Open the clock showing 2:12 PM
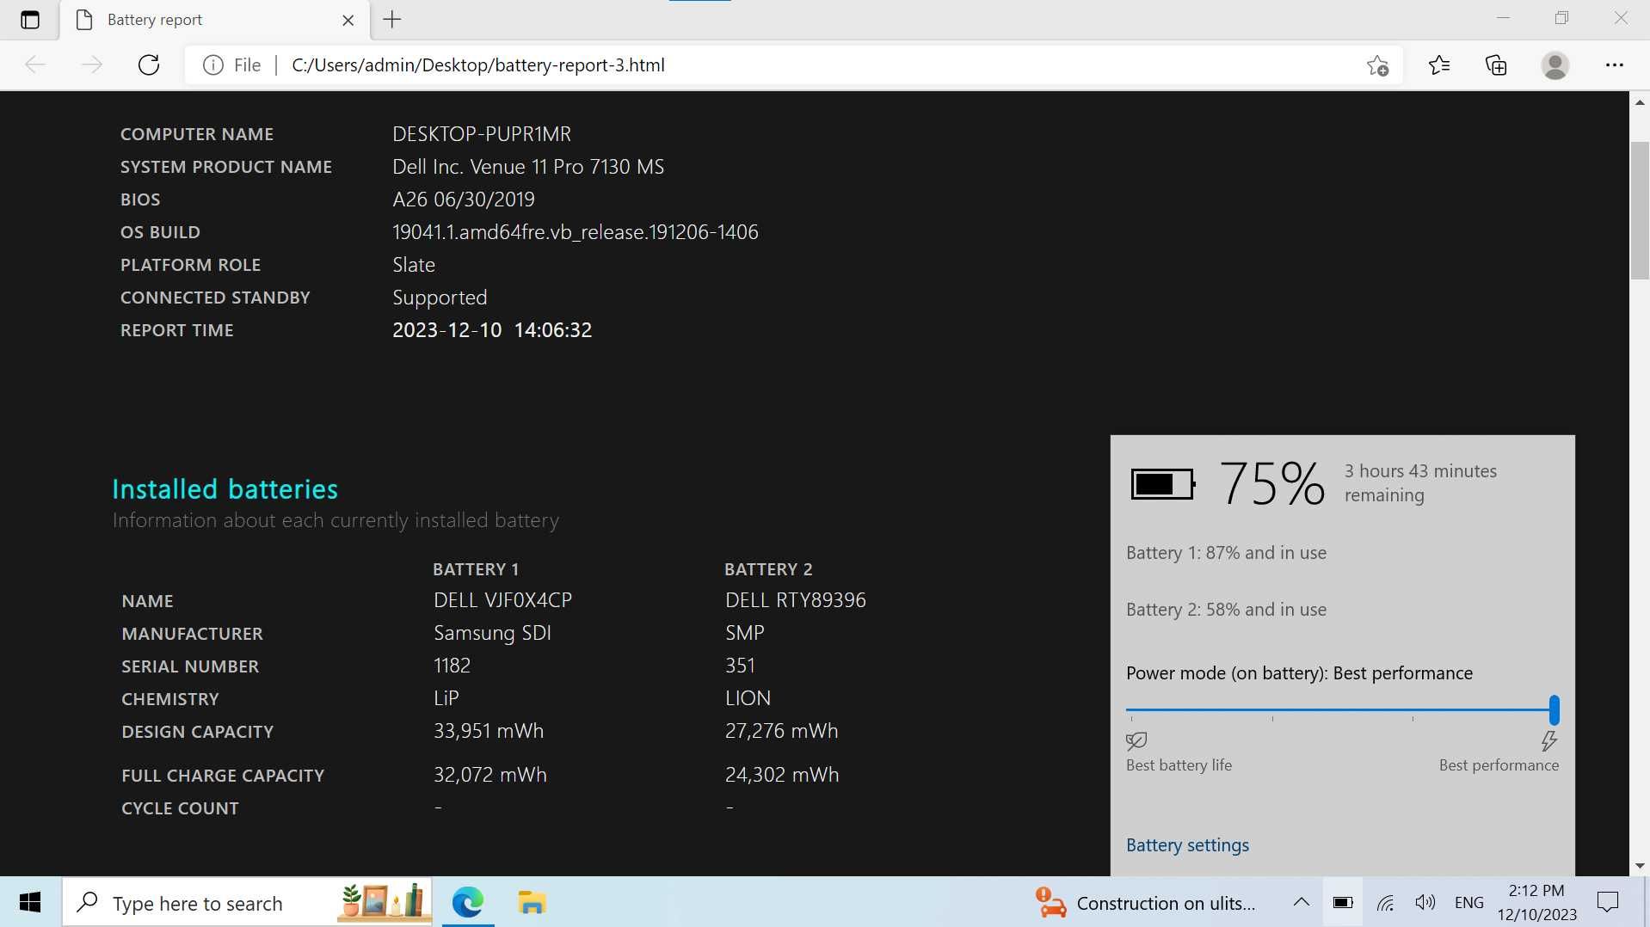The image size is (1650, 927). click(1536, 903)
